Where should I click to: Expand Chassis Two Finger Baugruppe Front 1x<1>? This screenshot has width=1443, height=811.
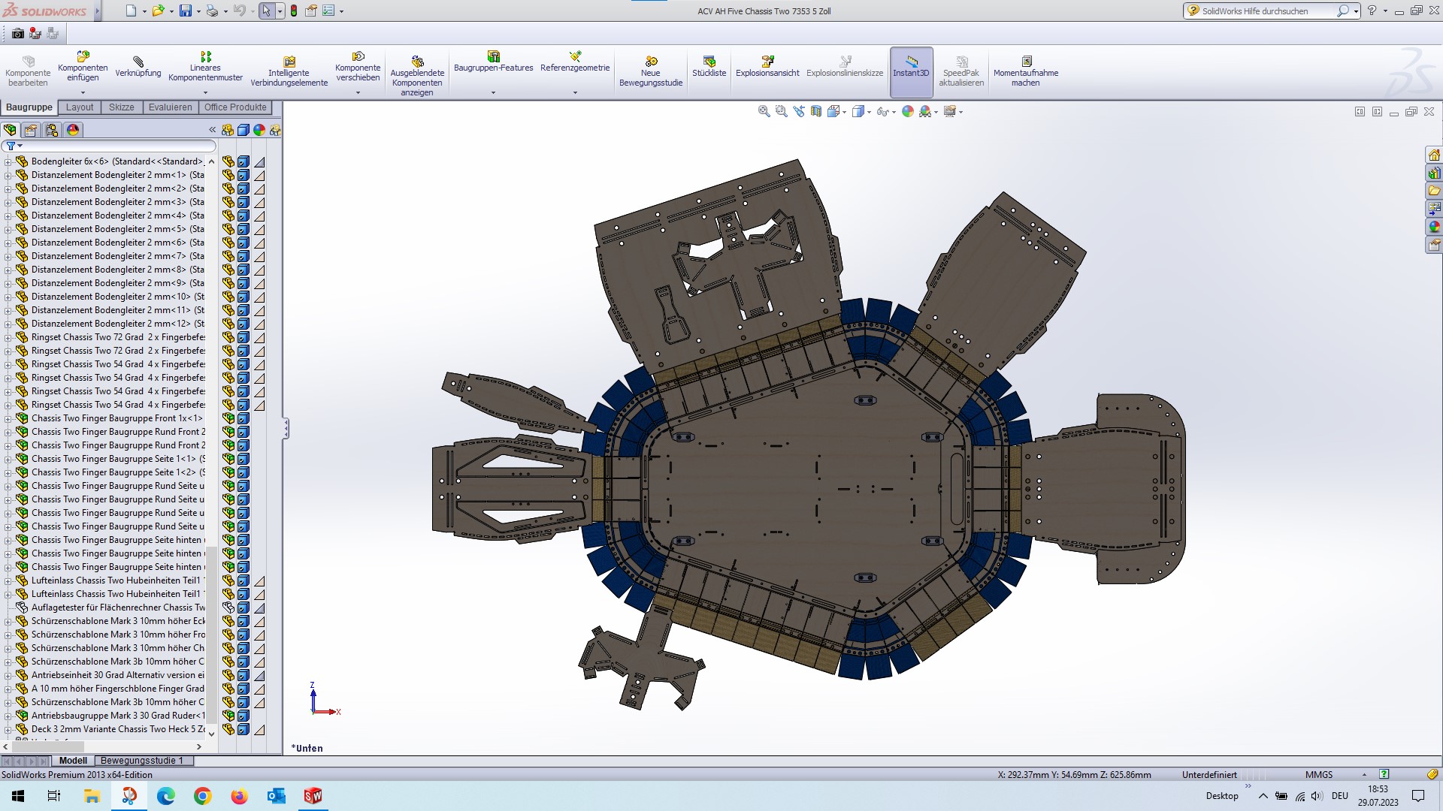click(x=8, y=418)
